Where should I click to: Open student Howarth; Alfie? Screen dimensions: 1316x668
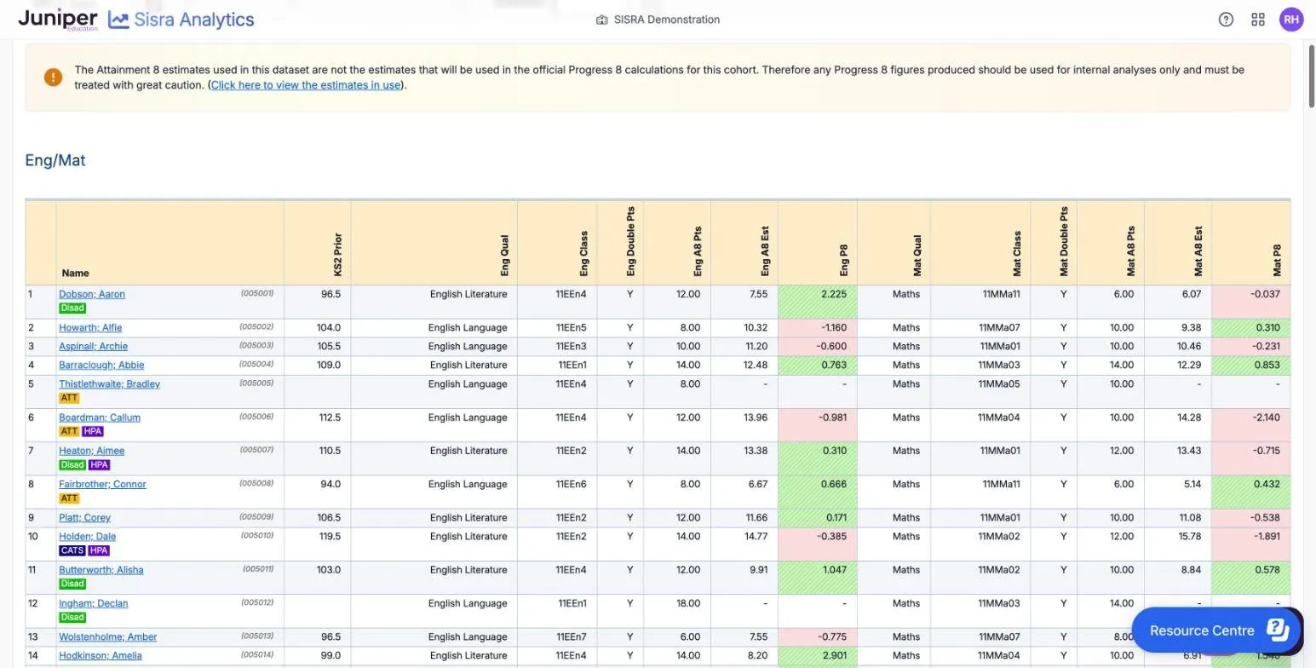click(90, 327)
